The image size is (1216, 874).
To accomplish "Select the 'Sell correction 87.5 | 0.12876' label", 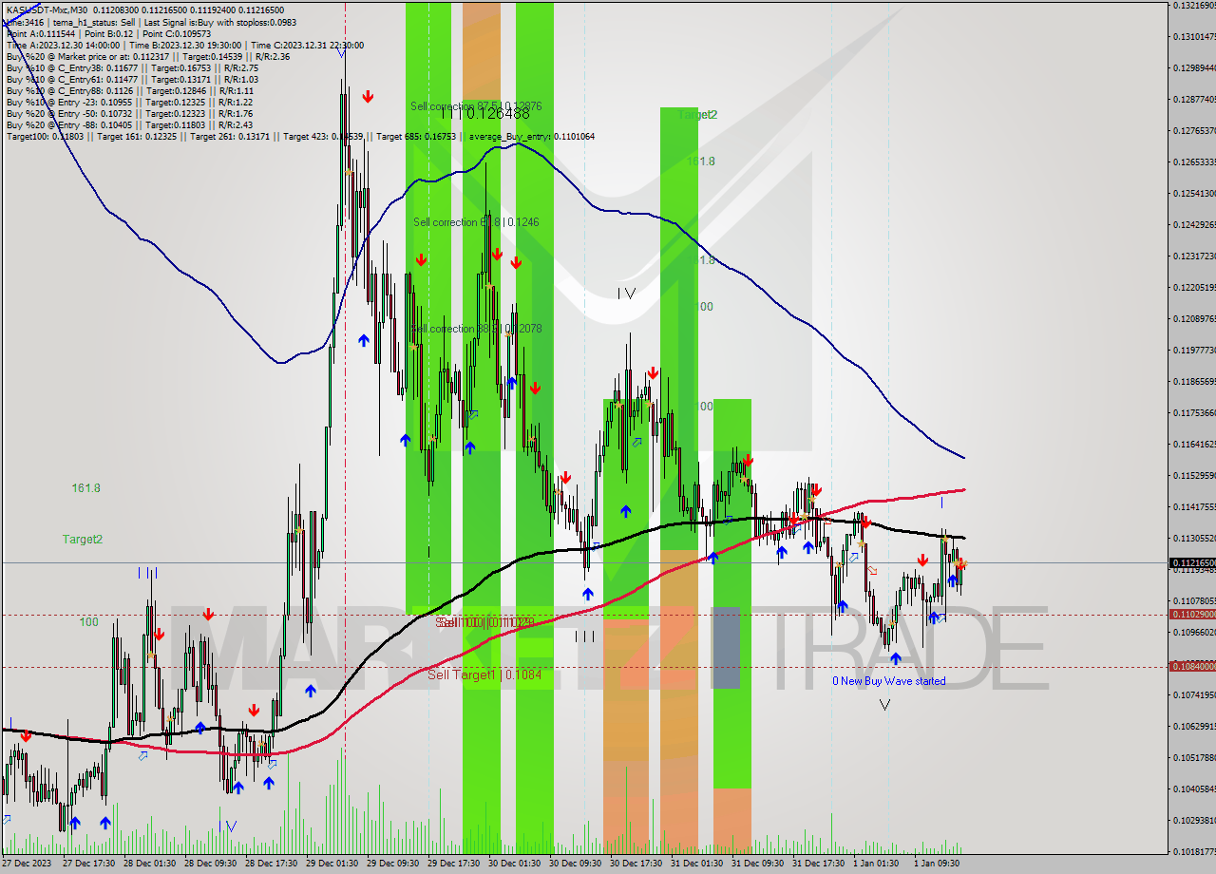I will [476, 106].
